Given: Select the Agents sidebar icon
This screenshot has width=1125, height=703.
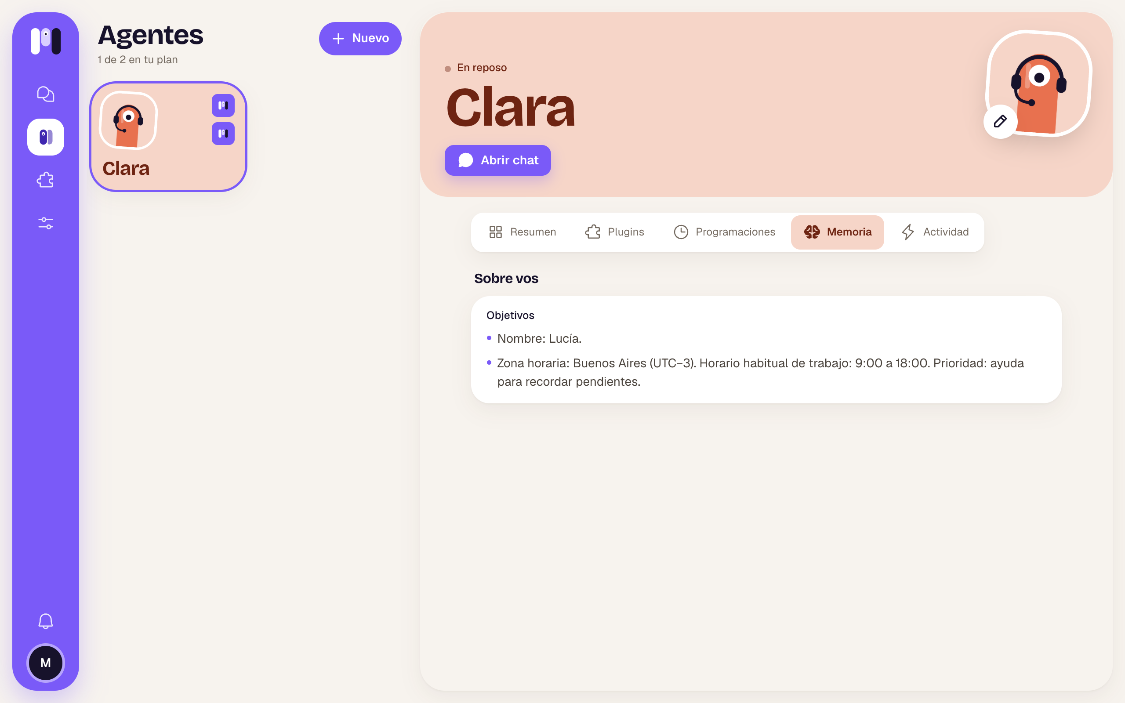Looking at the screenshot, I should tap(46, 137).
